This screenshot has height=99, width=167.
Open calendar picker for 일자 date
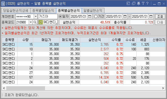tap(90, 16)
